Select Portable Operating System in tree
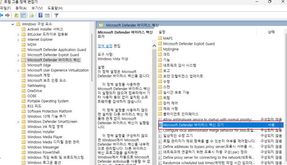Viewport: 287px width, 165px height. click(48, 101)
